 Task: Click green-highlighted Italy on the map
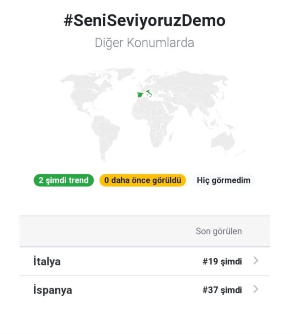pyautogui.click(x=149, y=92)
